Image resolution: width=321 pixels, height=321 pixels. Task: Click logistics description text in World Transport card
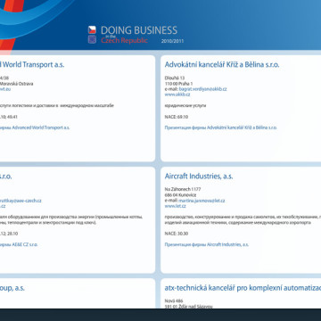point(57,105)
